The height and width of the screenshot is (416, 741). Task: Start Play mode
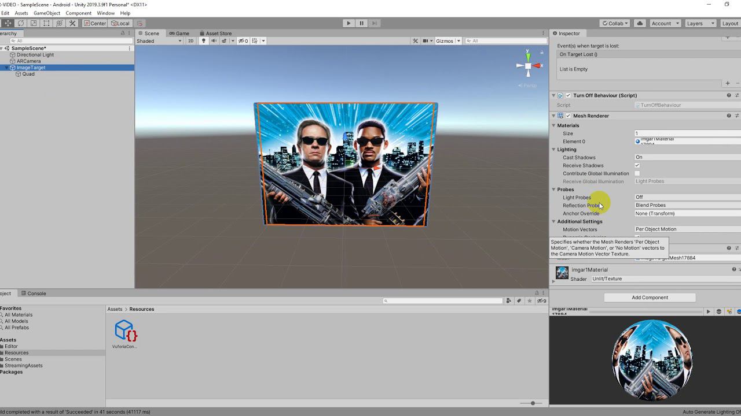click(x=348, y=23)
